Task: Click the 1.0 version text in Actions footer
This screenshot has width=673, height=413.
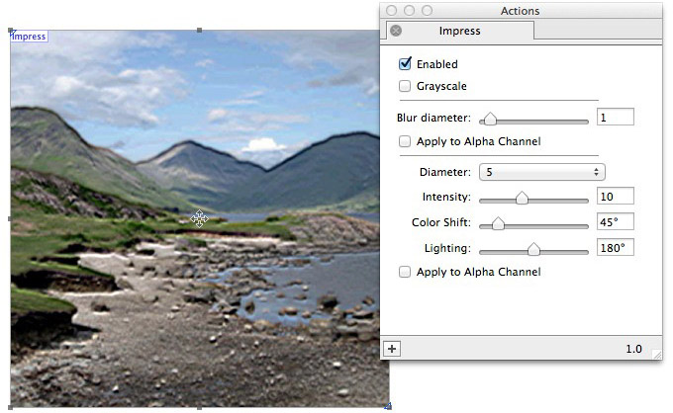Action: click(x=633, y=349)
